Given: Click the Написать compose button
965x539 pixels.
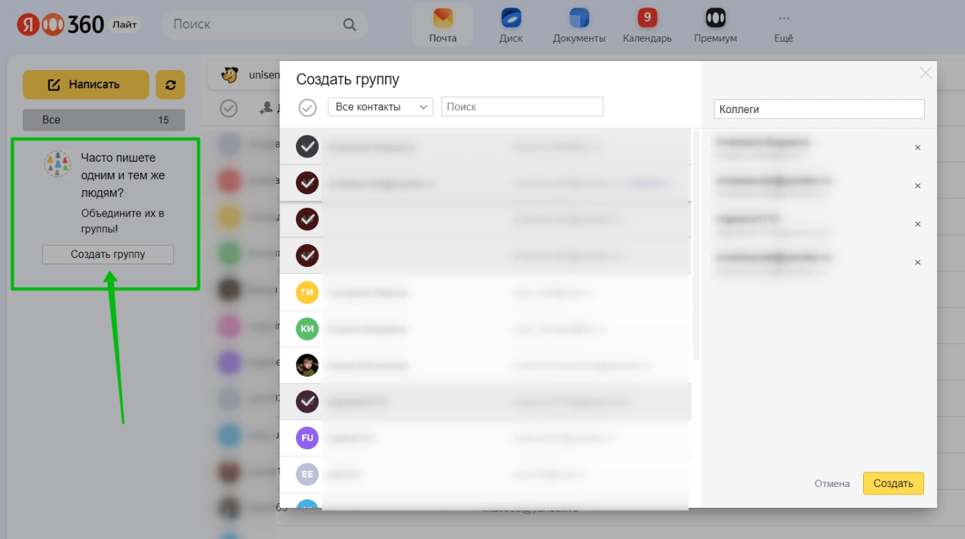Looking at the screenshot, I should click(86, 85).
